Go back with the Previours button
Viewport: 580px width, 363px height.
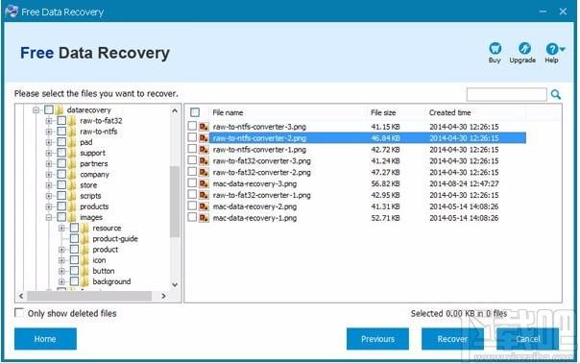point(377,339)
